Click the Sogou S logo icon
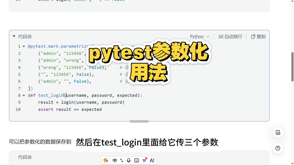Image resolution: width=294 pixels, height=165 pixels. [106, 160]
